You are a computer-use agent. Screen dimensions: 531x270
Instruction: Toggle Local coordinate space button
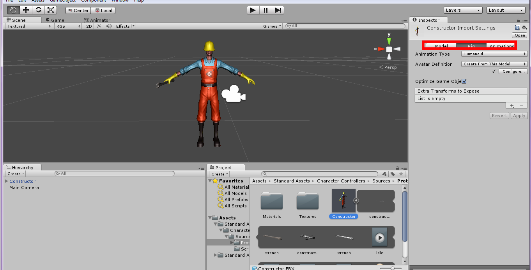(103, 11)
